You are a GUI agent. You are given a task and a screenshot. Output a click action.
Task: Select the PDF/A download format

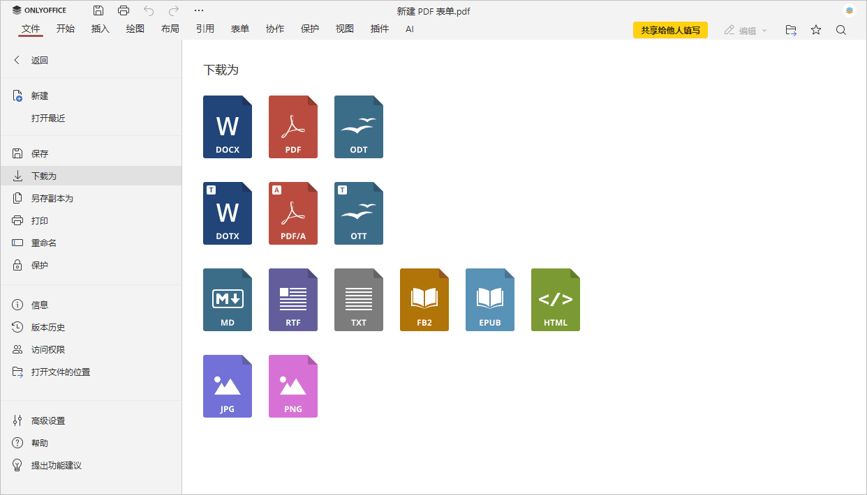[292, 213]
